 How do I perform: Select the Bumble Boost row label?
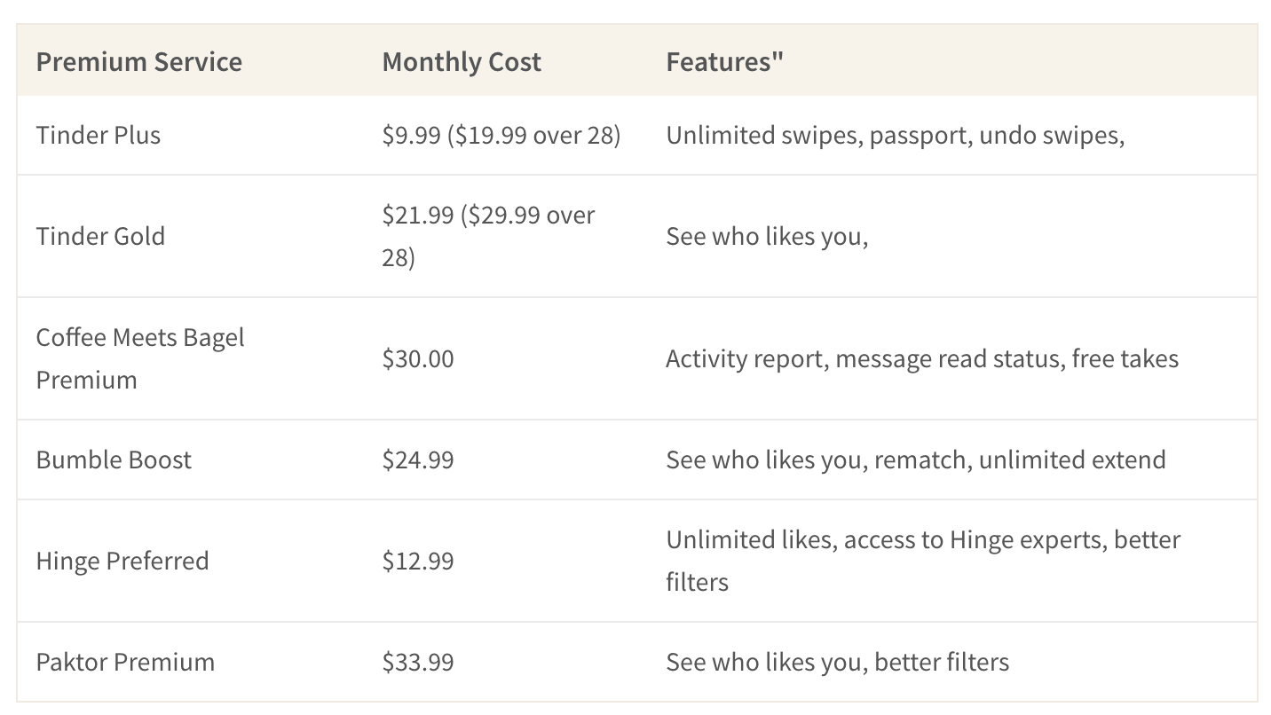(x=114, y=460)
